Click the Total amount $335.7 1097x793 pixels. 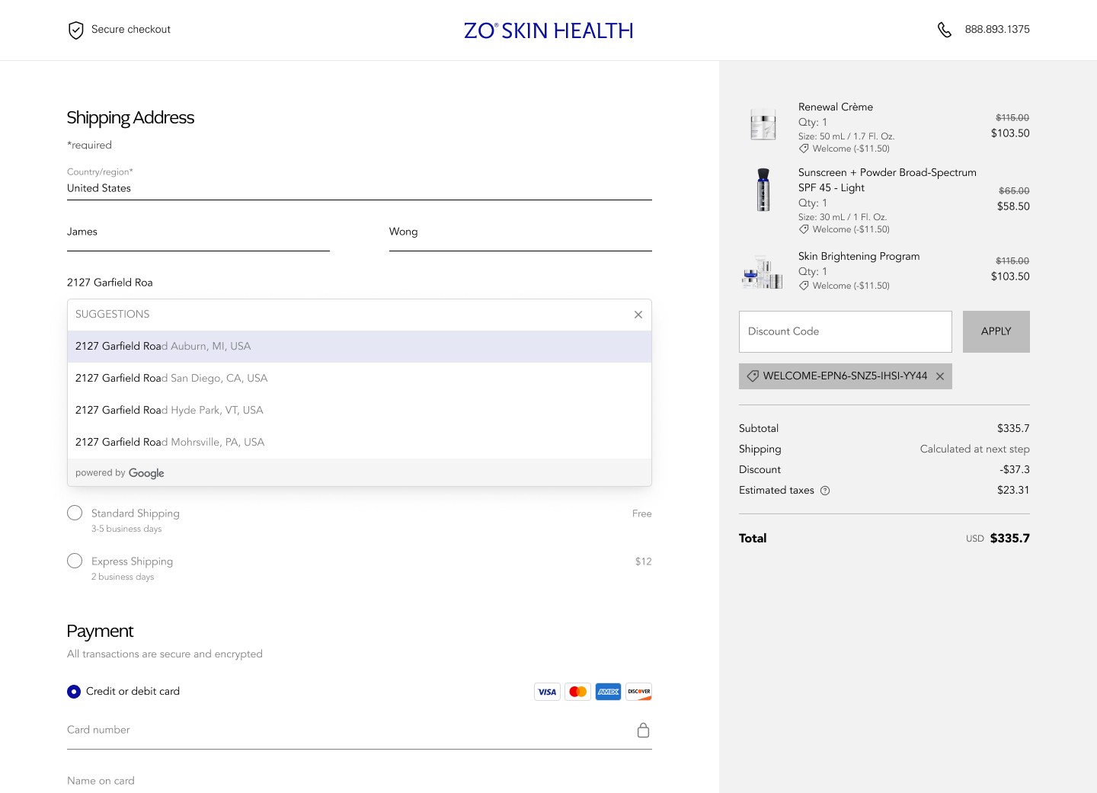tap(1010, 539)
